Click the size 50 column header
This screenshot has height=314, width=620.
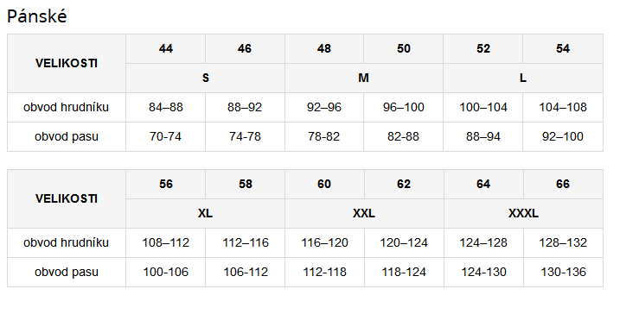[403, 48]
